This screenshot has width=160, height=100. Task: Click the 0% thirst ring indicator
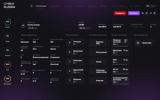click(8, 36)
